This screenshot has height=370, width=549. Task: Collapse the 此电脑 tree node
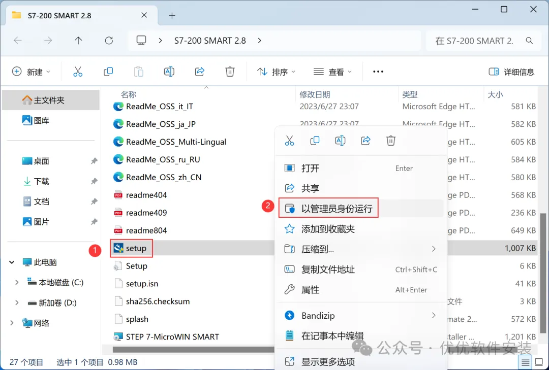pos(12,262)
